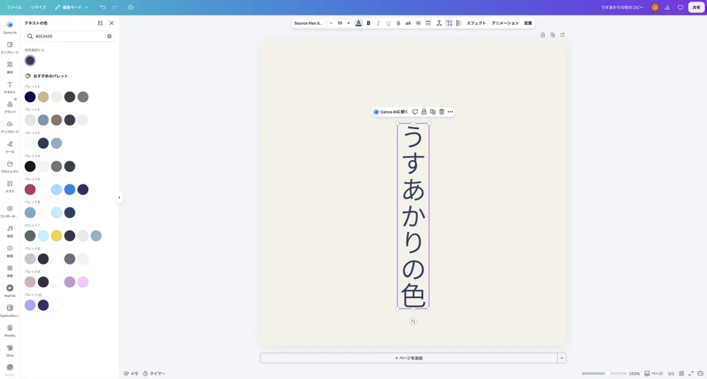Open the アプリ (apps) sidebar panel
Viewport: 707px width, 379px height.
point(10,186)
